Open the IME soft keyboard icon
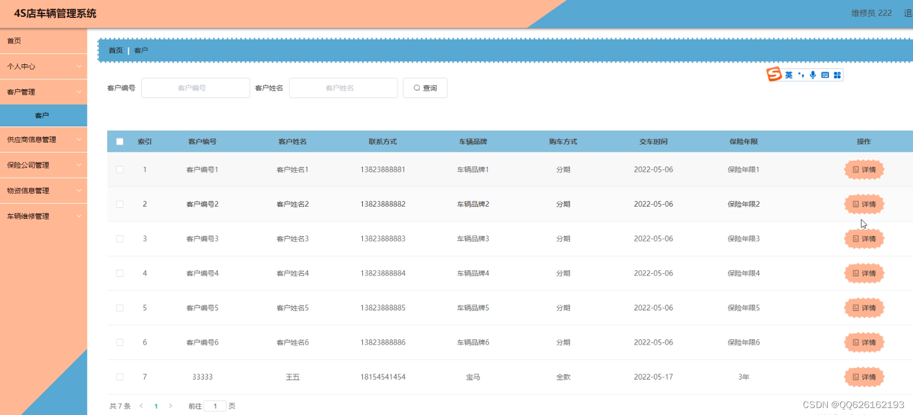 pos(825,75)
